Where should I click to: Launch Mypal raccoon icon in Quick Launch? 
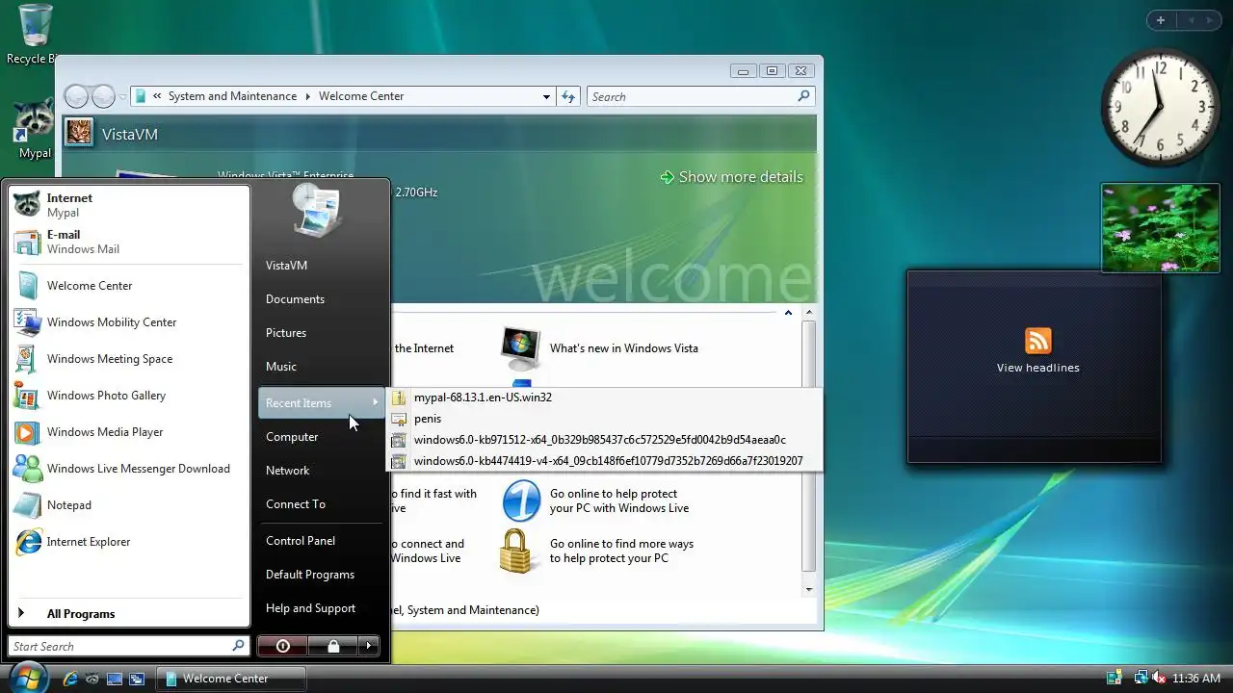(92, 679)
